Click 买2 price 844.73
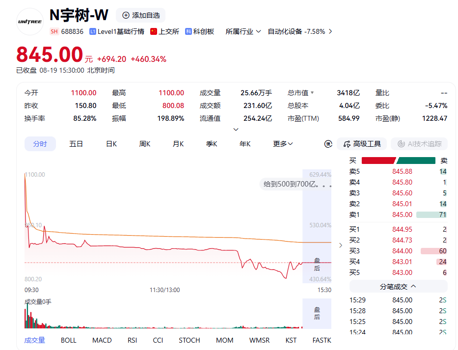 pyautogui.click(x=402, y=240)
